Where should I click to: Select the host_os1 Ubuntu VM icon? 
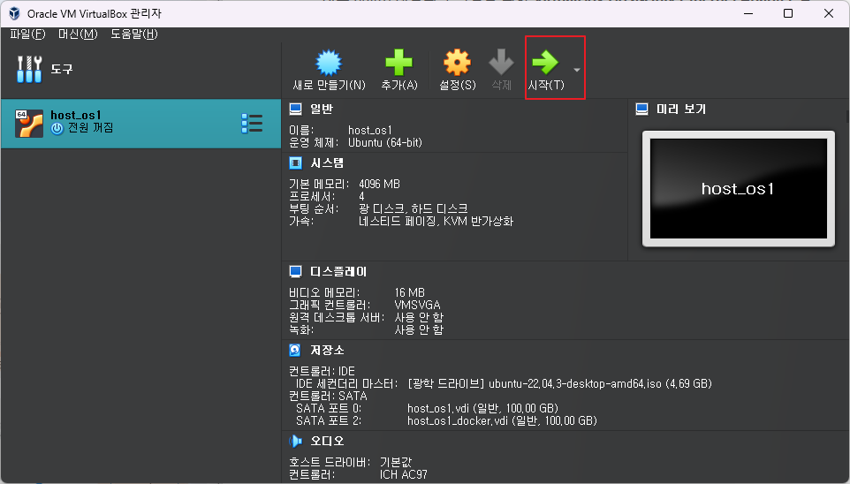[29, 124]
